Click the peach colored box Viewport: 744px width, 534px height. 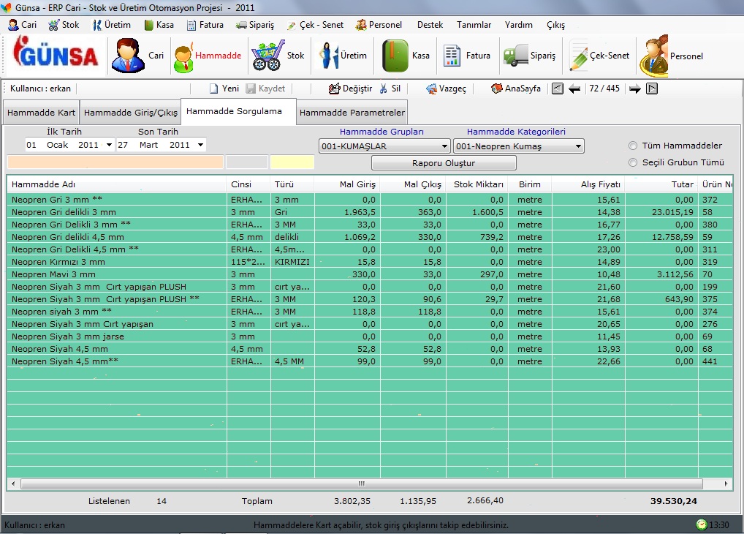pos(115,162)
